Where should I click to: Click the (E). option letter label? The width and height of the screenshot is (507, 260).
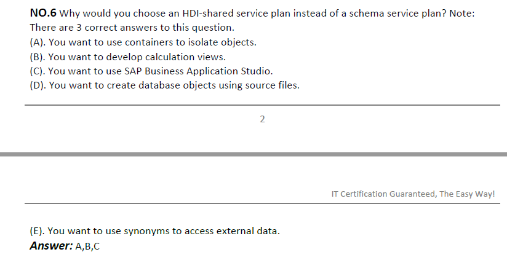38,231
